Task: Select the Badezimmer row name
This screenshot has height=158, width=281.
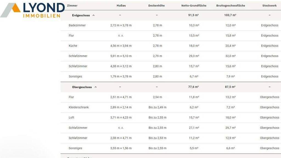Action: tap(77, 25)
